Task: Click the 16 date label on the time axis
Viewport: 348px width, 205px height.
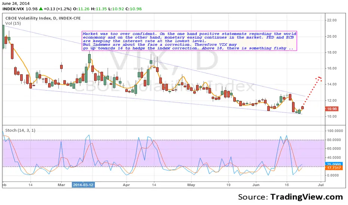Action: pos(287,185)
